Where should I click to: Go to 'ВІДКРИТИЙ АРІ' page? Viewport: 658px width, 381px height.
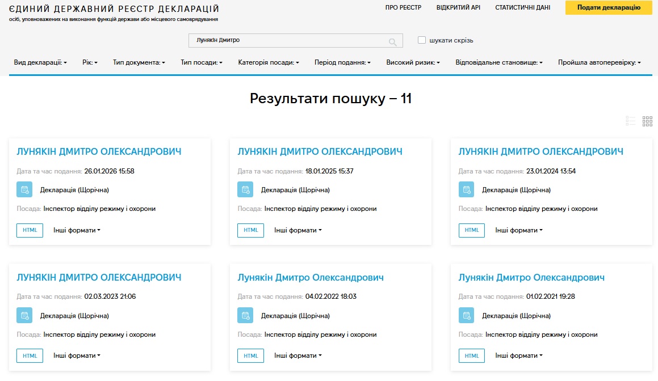(458, 7)
